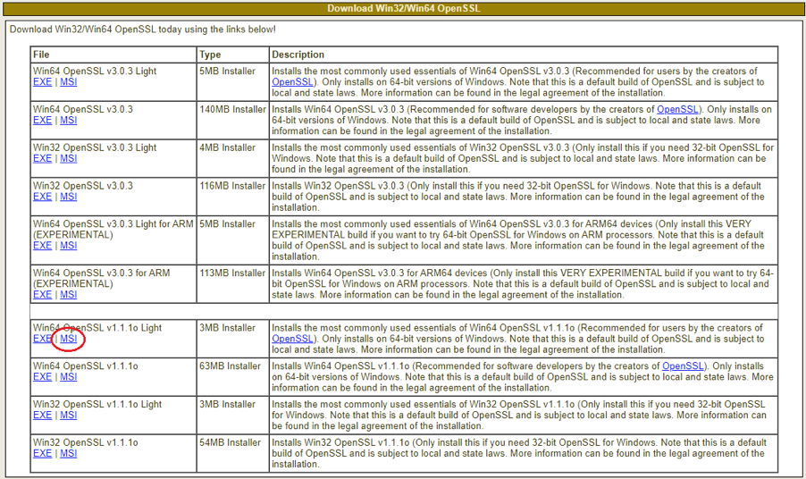Click MSI link for Win64 OpenSSL v3.0.3
Image resolution: width=806 pixels, height=479 pixels.
point(68,120)
